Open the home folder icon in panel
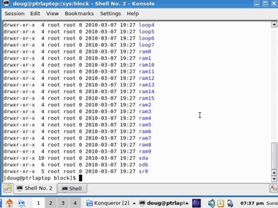The height and width of the screenshot is (208, 278). click(10, 203)
